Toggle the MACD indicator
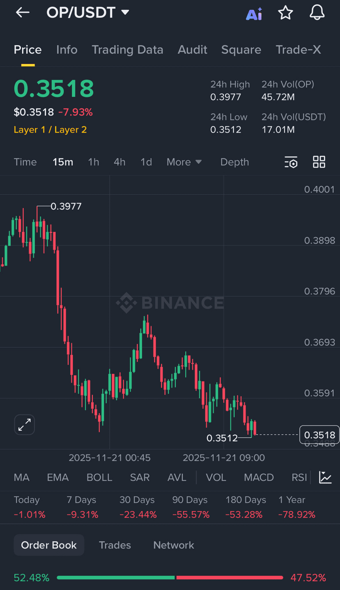The width and height of the screenshot is (340, 590). point(259,478)
